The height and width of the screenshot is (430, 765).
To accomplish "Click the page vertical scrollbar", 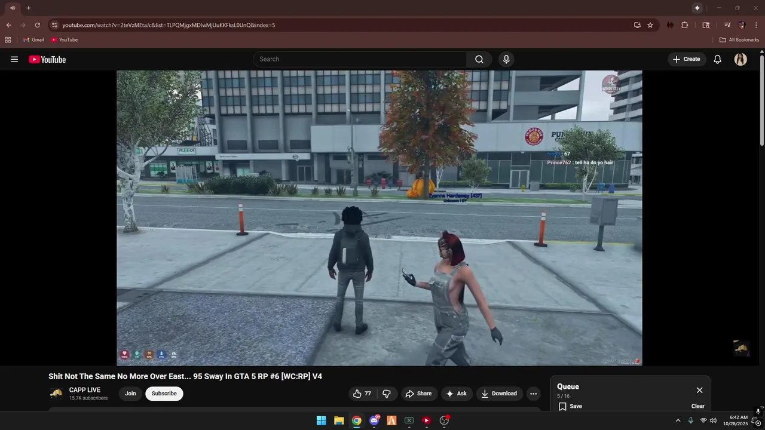I will point(762,100).
